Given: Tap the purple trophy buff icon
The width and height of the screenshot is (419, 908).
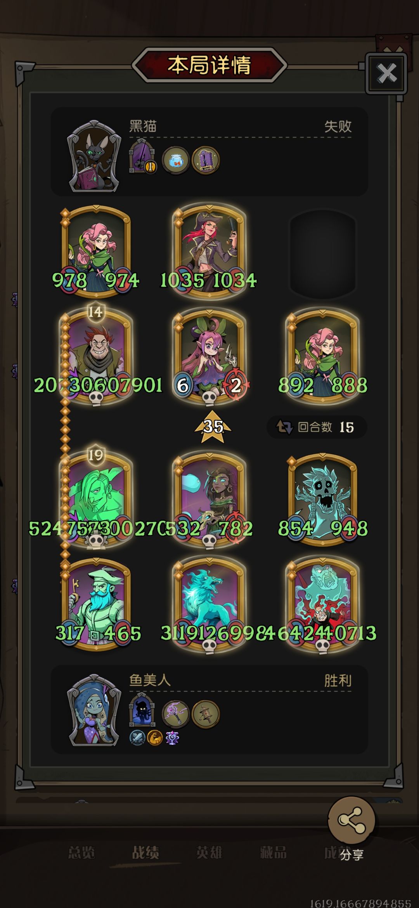Looking at the screenshot, I should pyautogui.click(x=172, y=737).
